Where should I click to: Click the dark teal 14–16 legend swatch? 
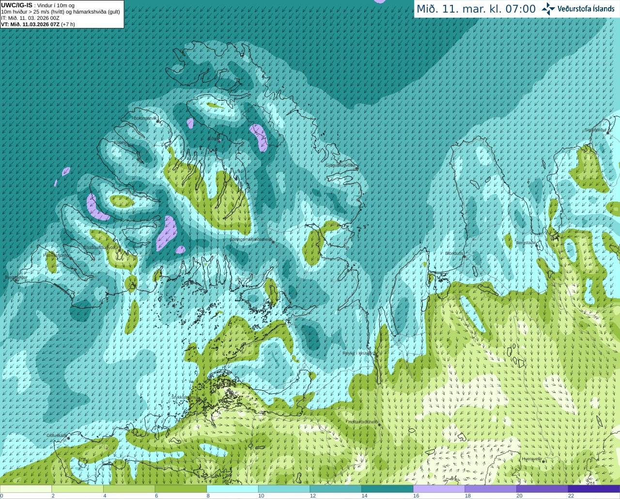387,489
